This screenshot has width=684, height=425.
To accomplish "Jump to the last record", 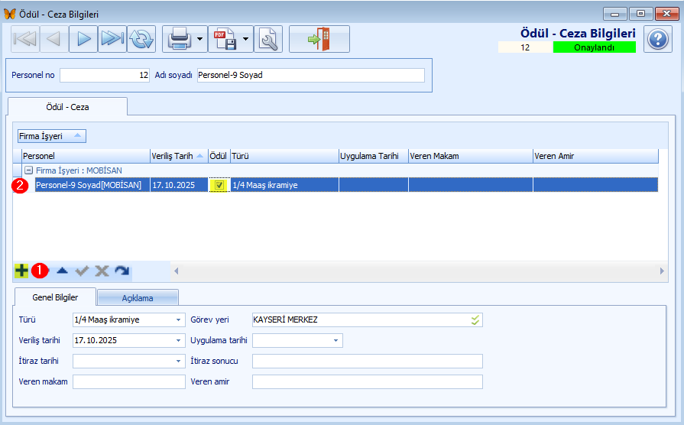I will 112,39.
